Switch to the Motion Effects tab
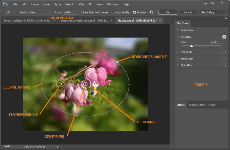This screenshot has width=230, height=150. (198, 105)
